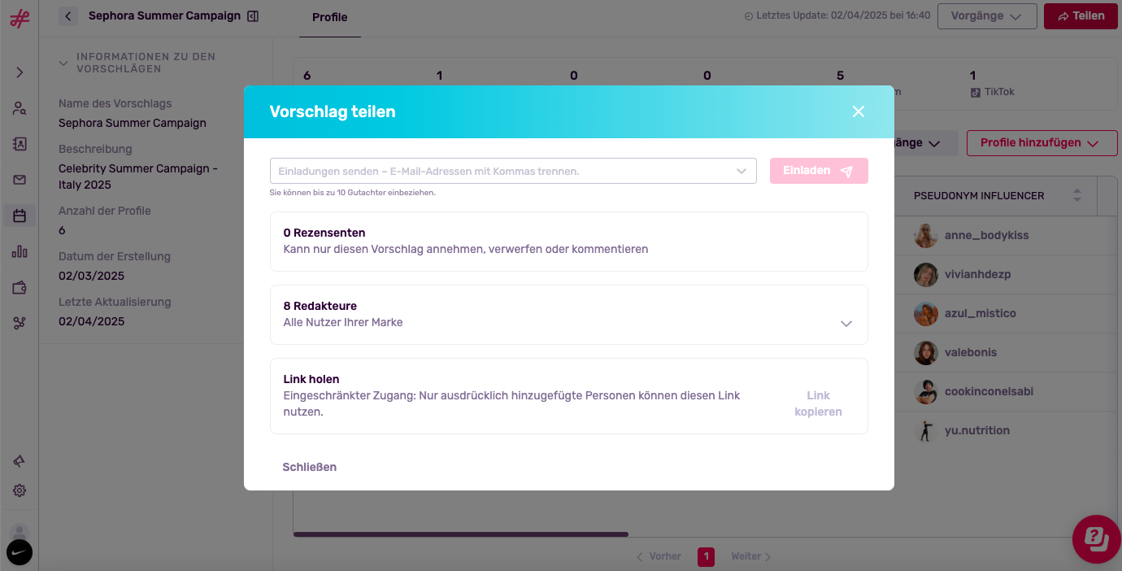
Task: Click the Einladen send button
Action: tap(819, 171)
